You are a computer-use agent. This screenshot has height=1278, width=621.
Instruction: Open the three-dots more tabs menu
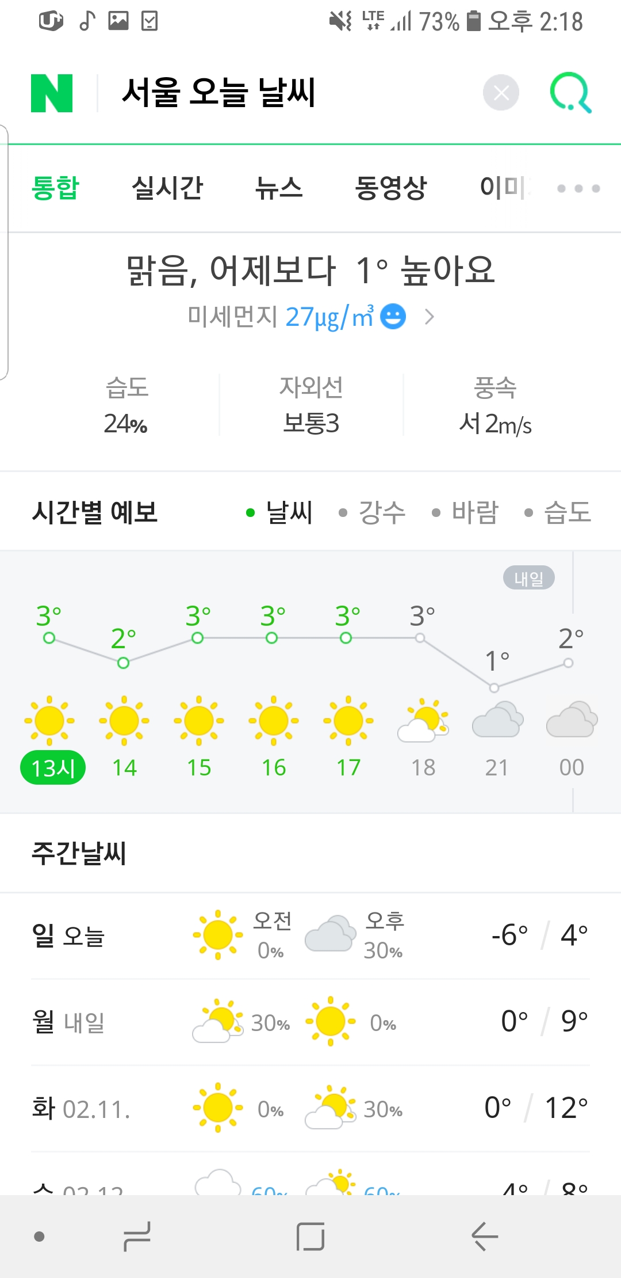click(x=578, y=188)
